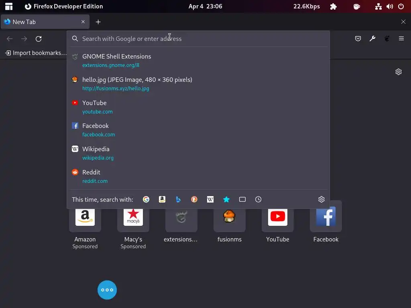411x308 pixels.
Task: Reload the current page
Action: tap(39, 39)
